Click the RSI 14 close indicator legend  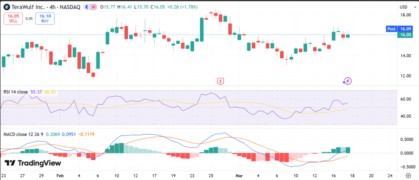tap(16, 92)
